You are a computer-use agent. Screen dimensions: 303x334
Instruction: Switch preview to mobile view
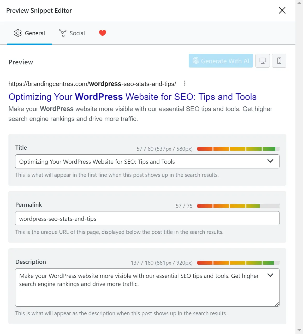click(279, 60)
